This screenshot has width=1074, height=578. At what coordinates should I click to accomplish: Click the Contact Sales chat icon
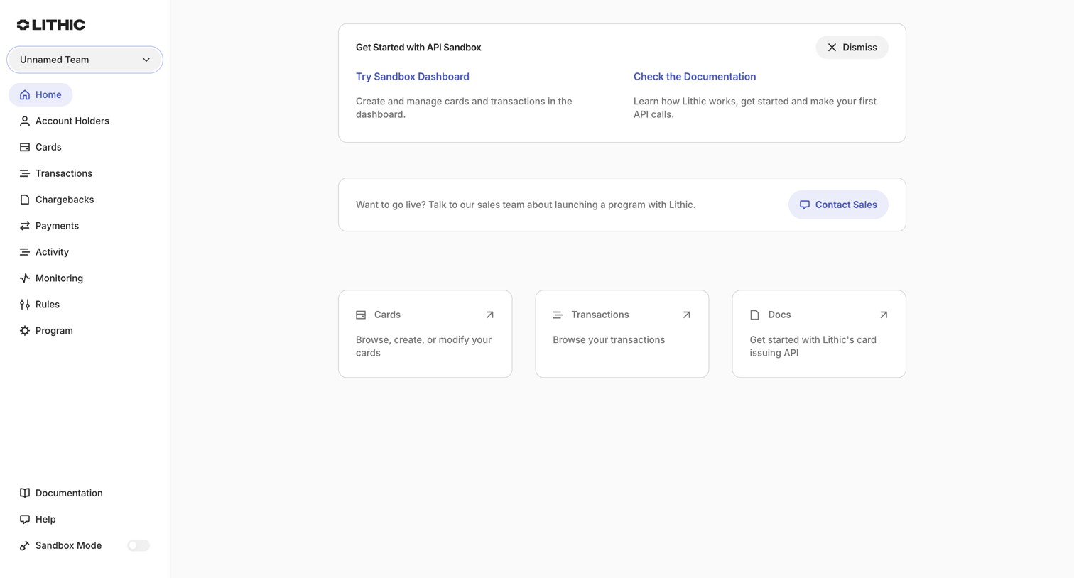pos(805,205)
